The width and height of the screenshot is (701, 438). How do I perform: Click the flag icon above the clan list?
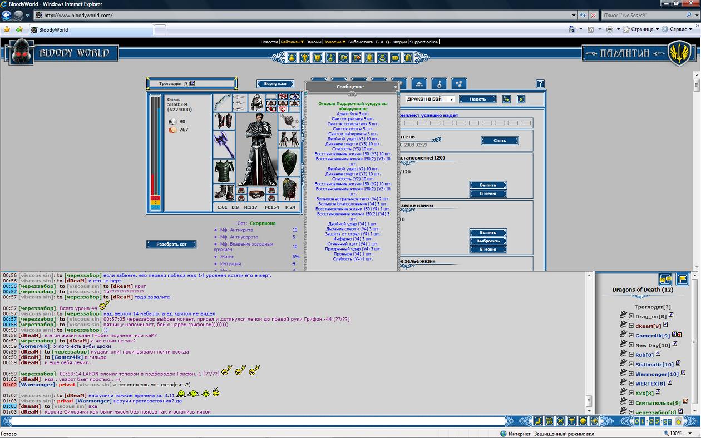pyautogui.click(x=683, y=279)
